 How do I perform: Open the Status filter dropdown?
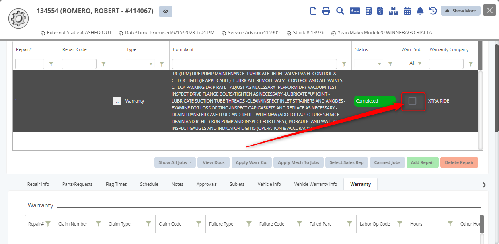click(x=380, y=64)
